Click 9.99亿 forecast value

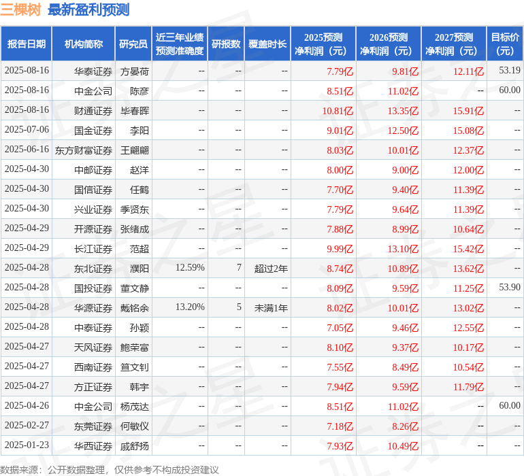(x=340, y=249)
